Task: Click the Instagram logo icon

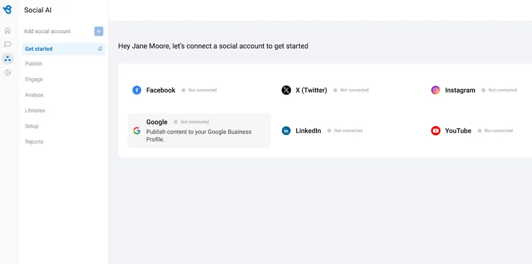Action: tap(436, 90)
